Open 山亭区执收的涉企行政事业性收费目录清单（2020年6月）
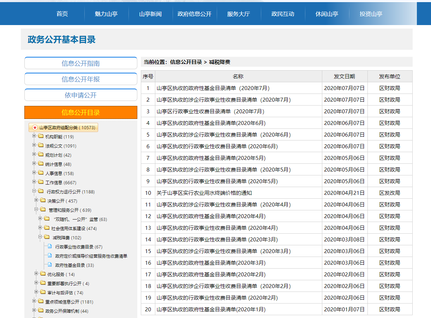 coord(224,135)
